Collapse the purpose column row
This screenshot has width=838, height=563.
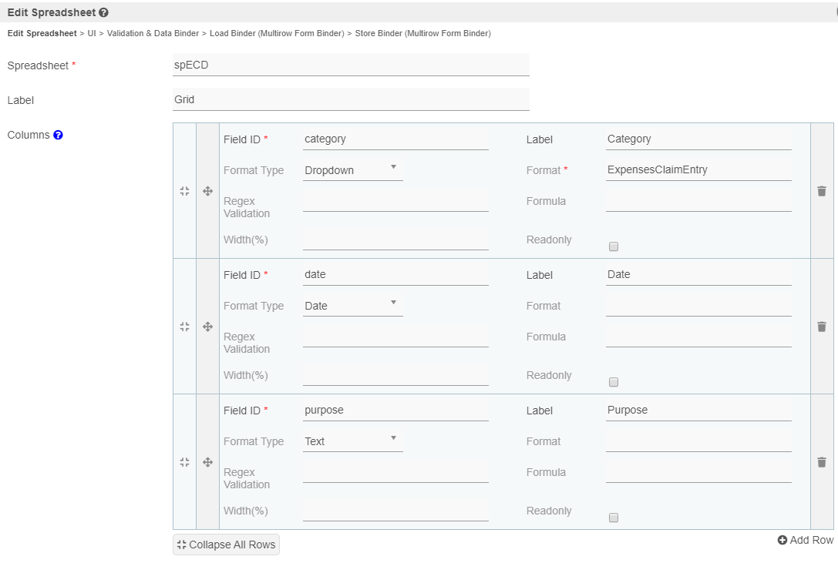tap(184, 462)
